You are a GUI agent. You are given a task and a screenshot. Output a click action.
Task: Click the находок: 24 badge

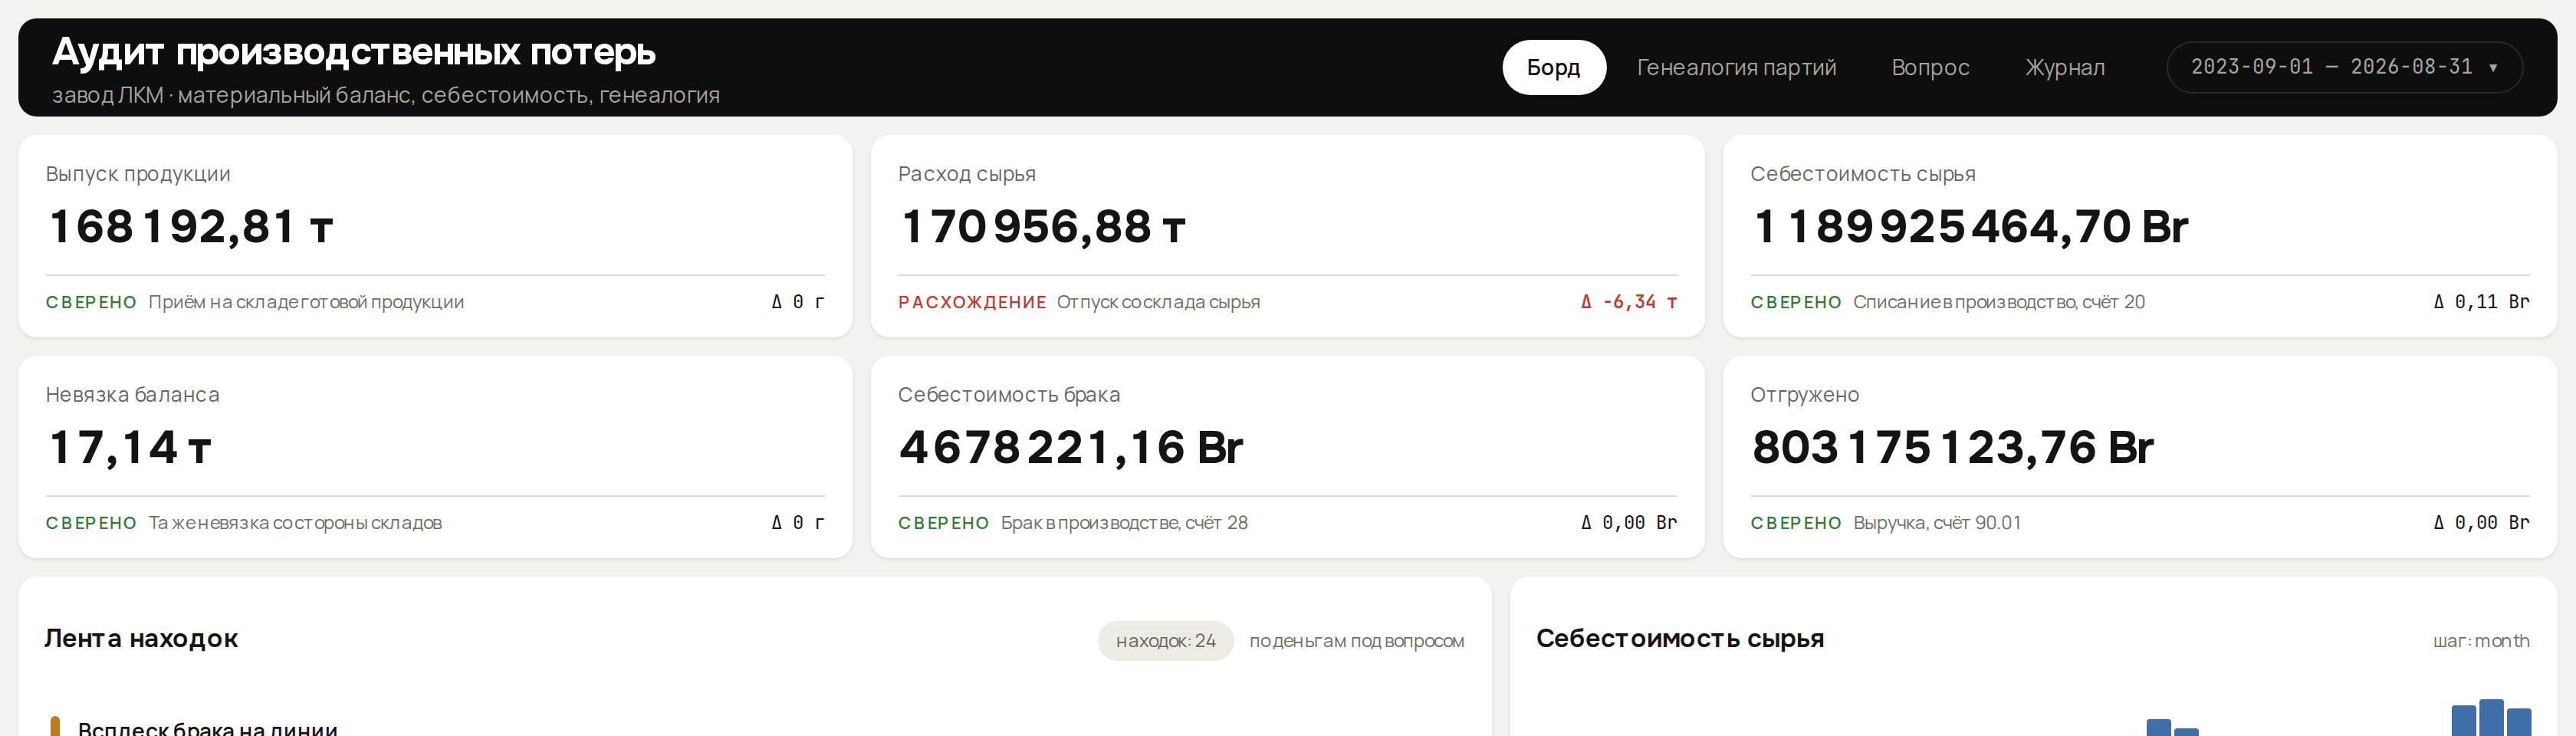coord(1165,641)
